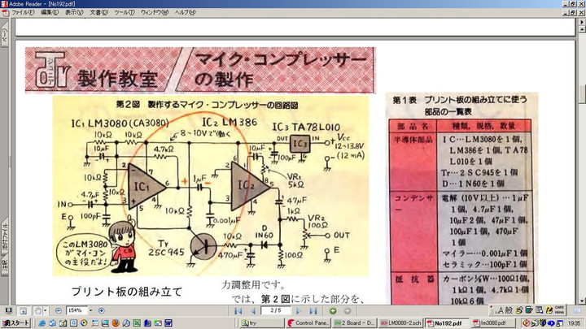586x329 pixels.
Task: Go to the first page
Action: [x=238, y=310]
